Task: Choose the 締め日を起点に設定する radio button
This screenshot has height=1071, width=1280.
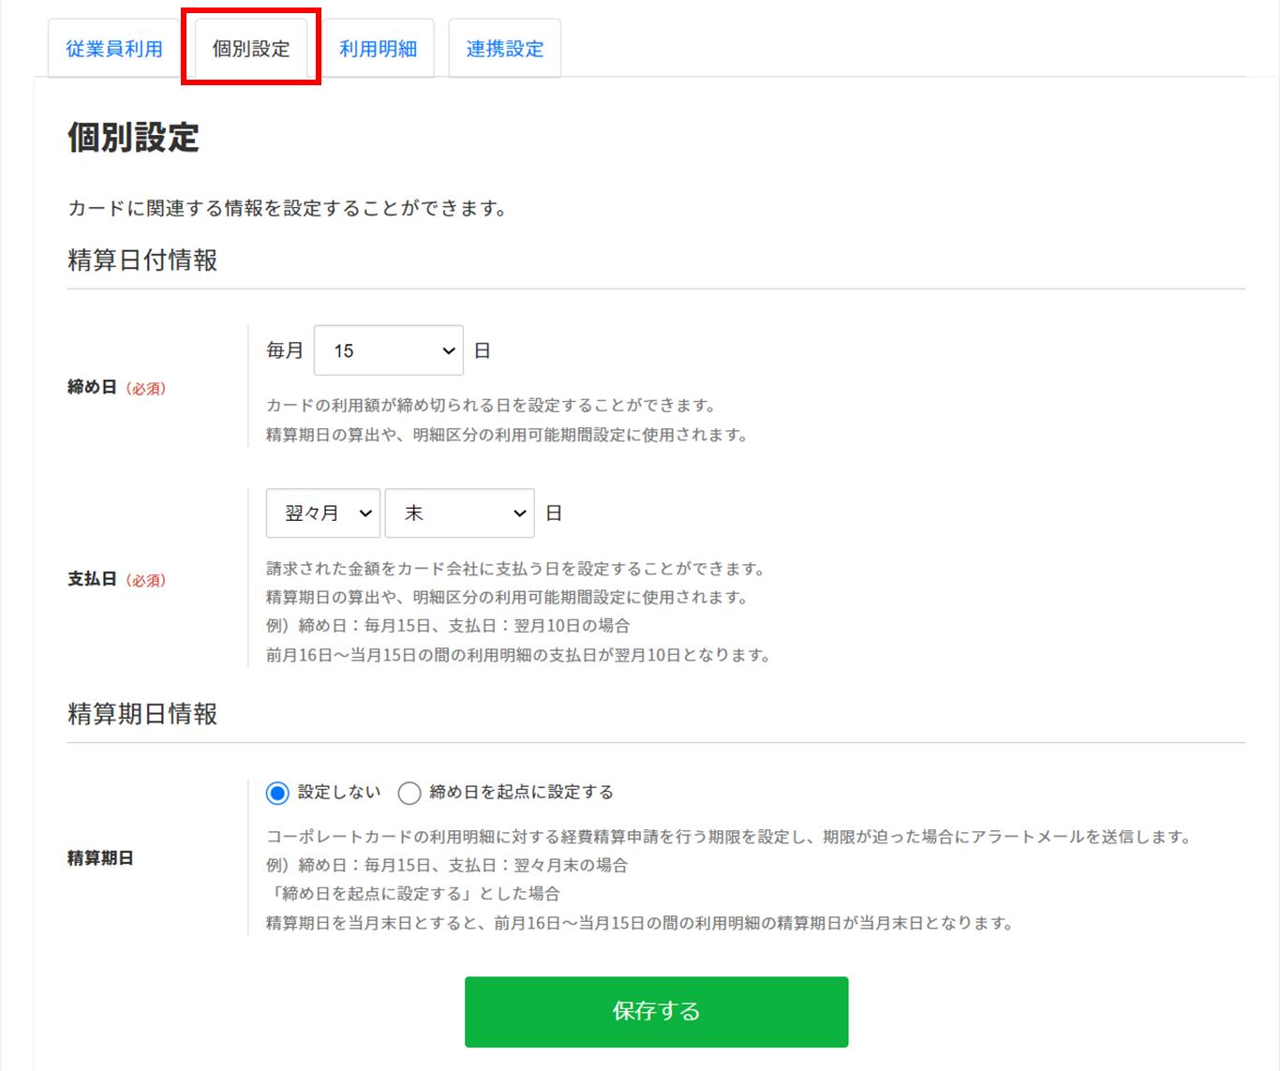Action: tap(409, 794)
